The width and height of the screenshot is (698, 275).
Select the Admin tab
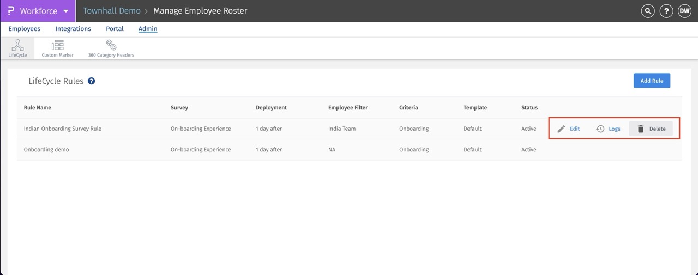148,29
